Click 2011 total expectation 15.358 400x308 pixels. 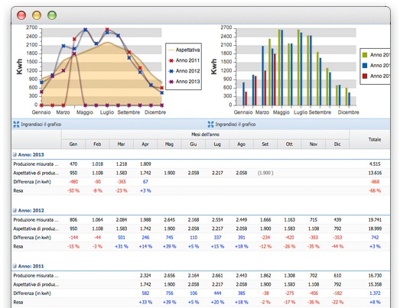[375, 284]
